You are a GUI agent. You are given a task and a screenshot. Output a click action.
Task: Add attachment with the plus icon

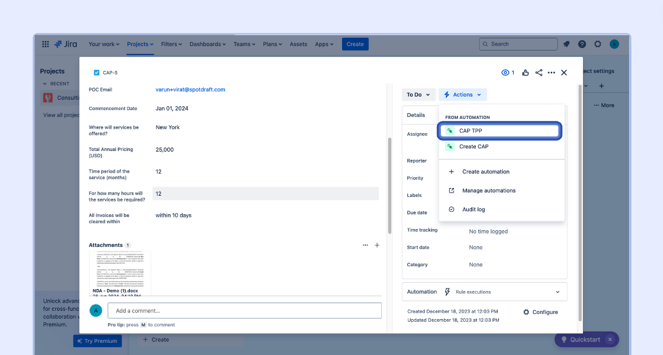(x=377, y=245)
